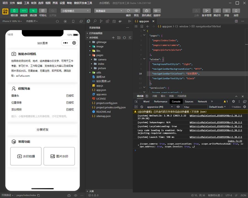Click the 真机调试 real-device debug icon
Image resolution: width=248 pixels, height=198 pixels.
[x=146, y=11]
